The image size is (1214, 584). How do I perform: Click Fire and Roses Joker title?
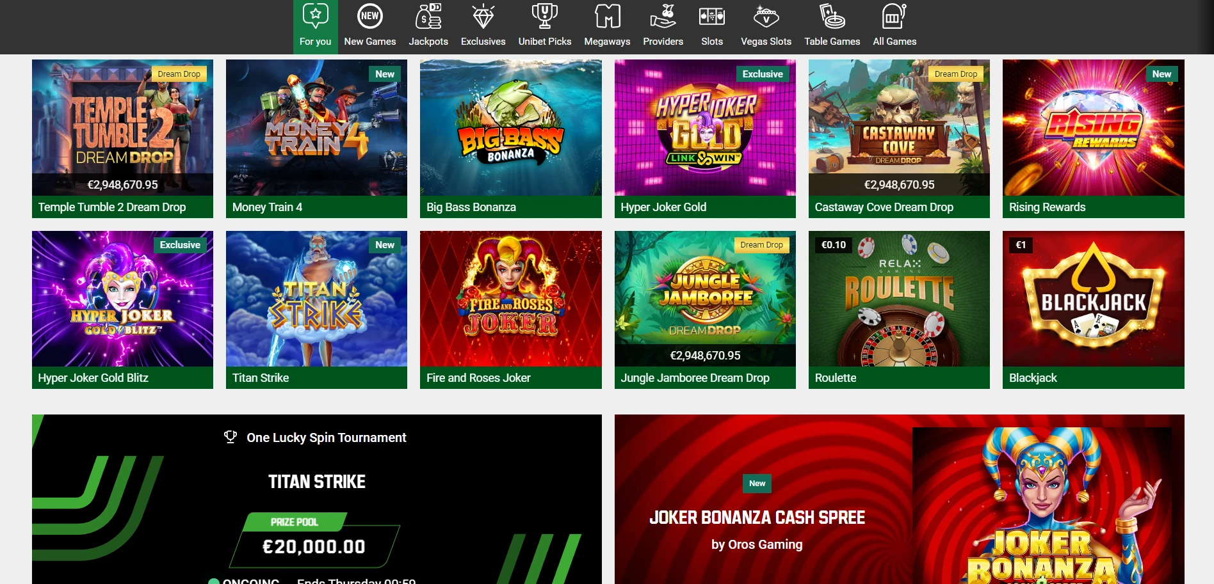(478, 378)
